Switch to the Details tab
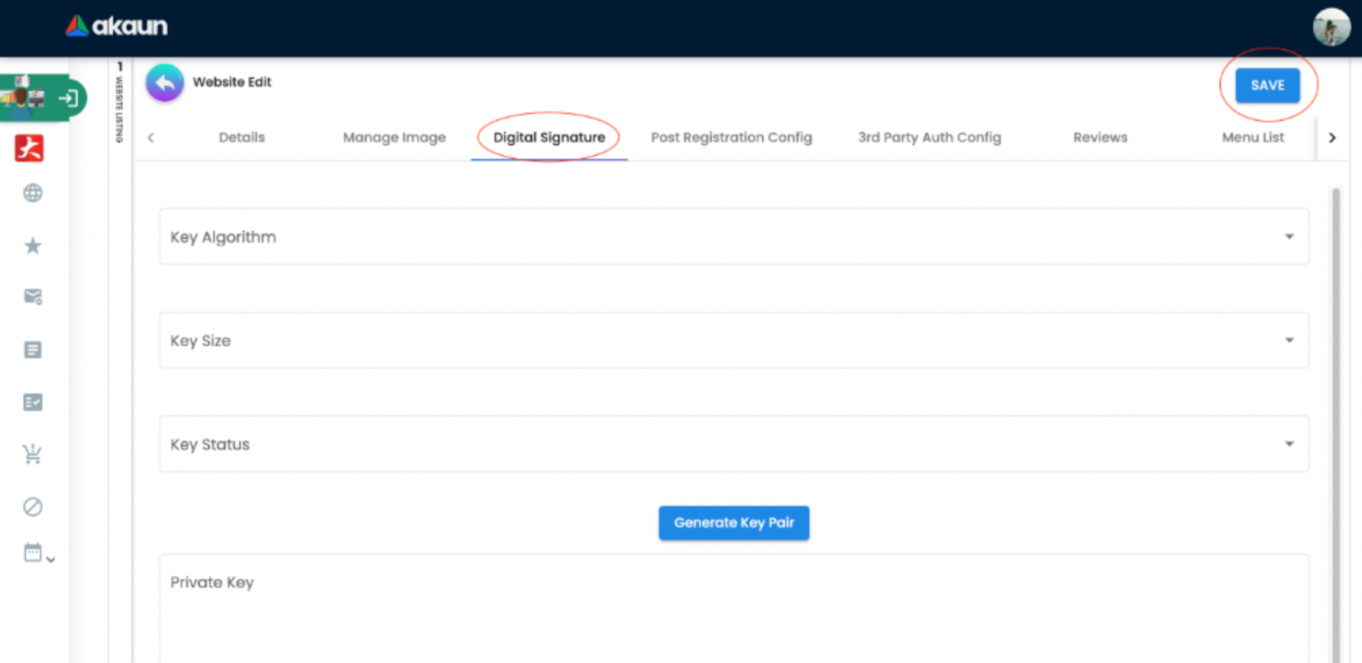 (x=241, y=137)
